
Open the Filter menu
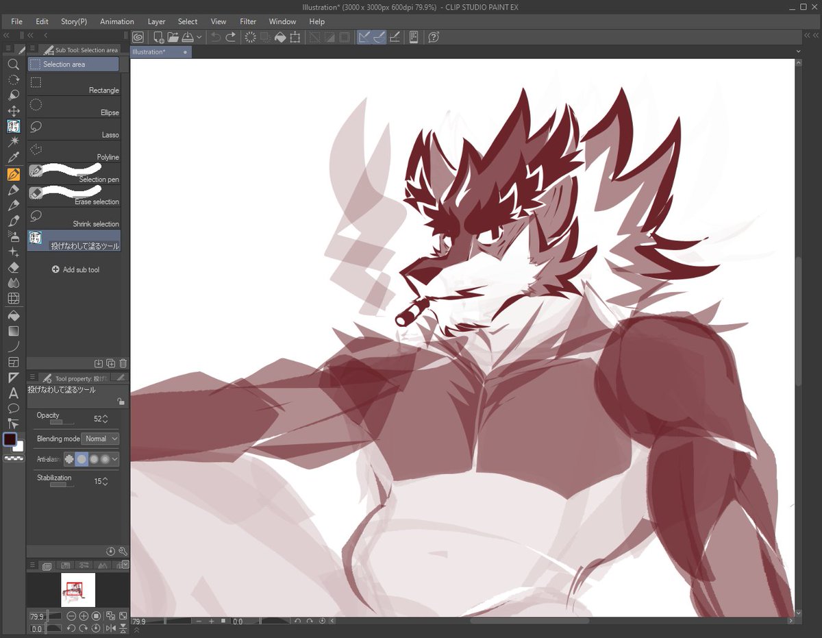pos(248,21)
